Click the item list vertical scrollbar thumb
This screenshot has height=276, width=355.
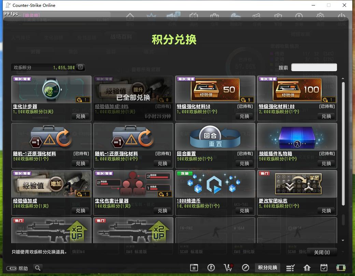point(343,144)
